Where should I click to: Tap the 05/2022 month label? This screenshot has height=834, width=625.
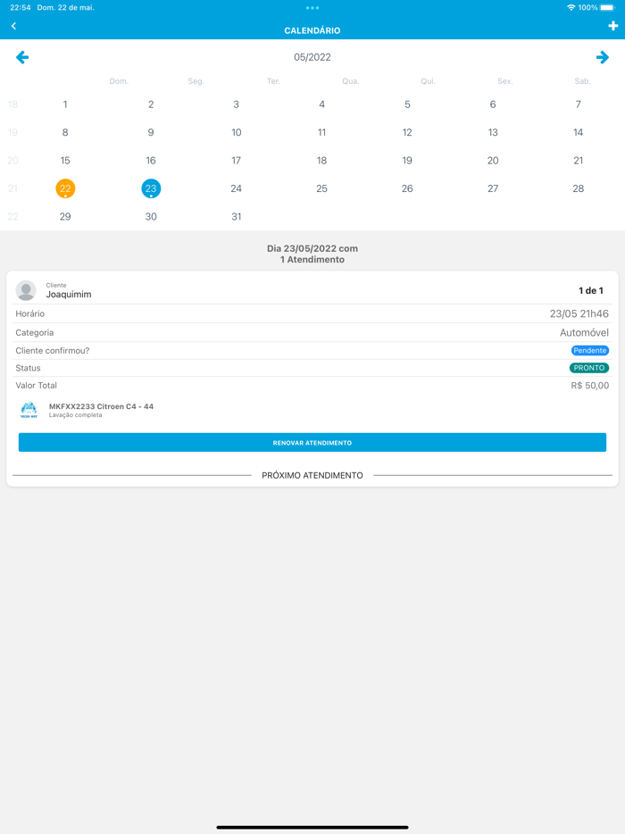(312, 57)
